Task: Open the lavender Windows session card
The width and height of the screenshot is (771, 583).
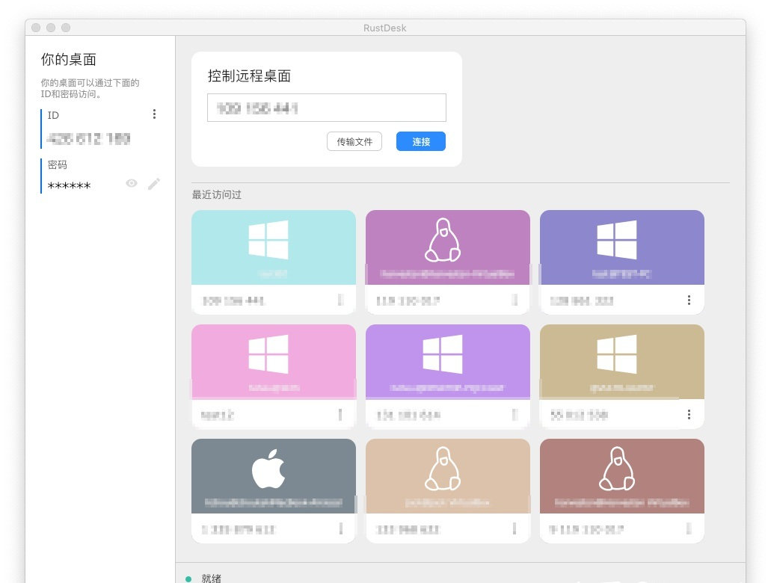Action: tap(448, 376)
